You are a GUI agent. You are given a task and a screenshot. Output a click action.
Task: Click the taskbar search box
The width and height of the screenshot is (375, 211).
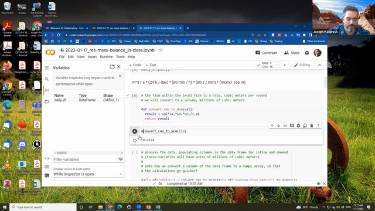coord(43,207)
